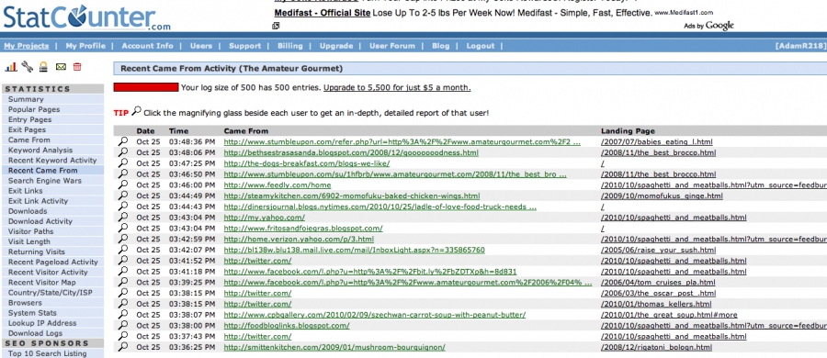Viewport: 827px width, 358px height.
Task: Open the smittenkitchen.com mushroom-bourguignon link
Action: click(334, 347)
